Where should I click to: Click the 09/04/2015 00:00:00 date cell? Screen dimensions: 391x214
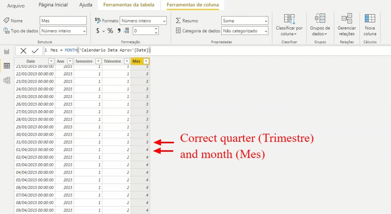coord(35,210)
